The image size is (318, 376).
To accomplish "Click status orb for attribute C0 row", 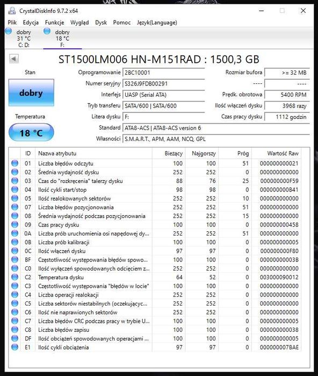I will [x=15, y=268].
